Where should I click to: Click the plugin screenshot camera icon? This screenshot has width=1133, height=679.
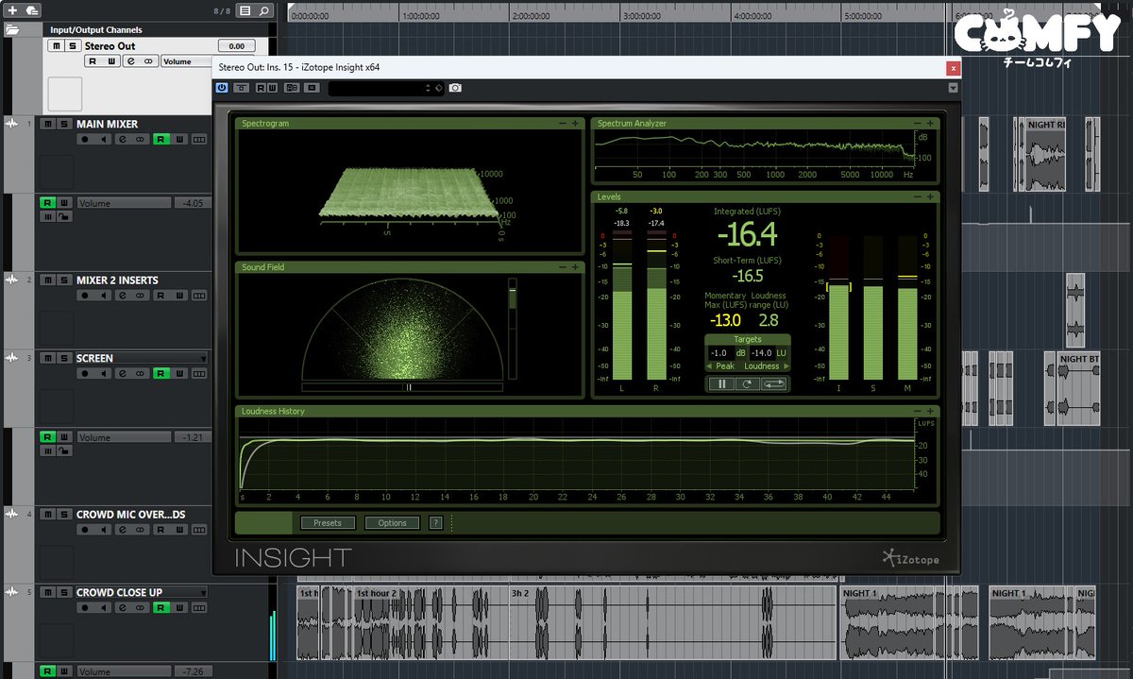click(x=456, y=88)
